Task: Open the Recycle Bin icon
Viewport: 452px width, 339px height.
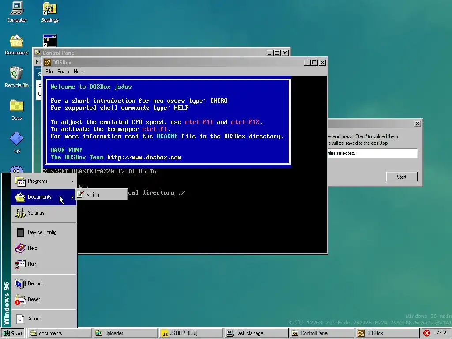Action: pyautogui.click(x=16, y=77)
